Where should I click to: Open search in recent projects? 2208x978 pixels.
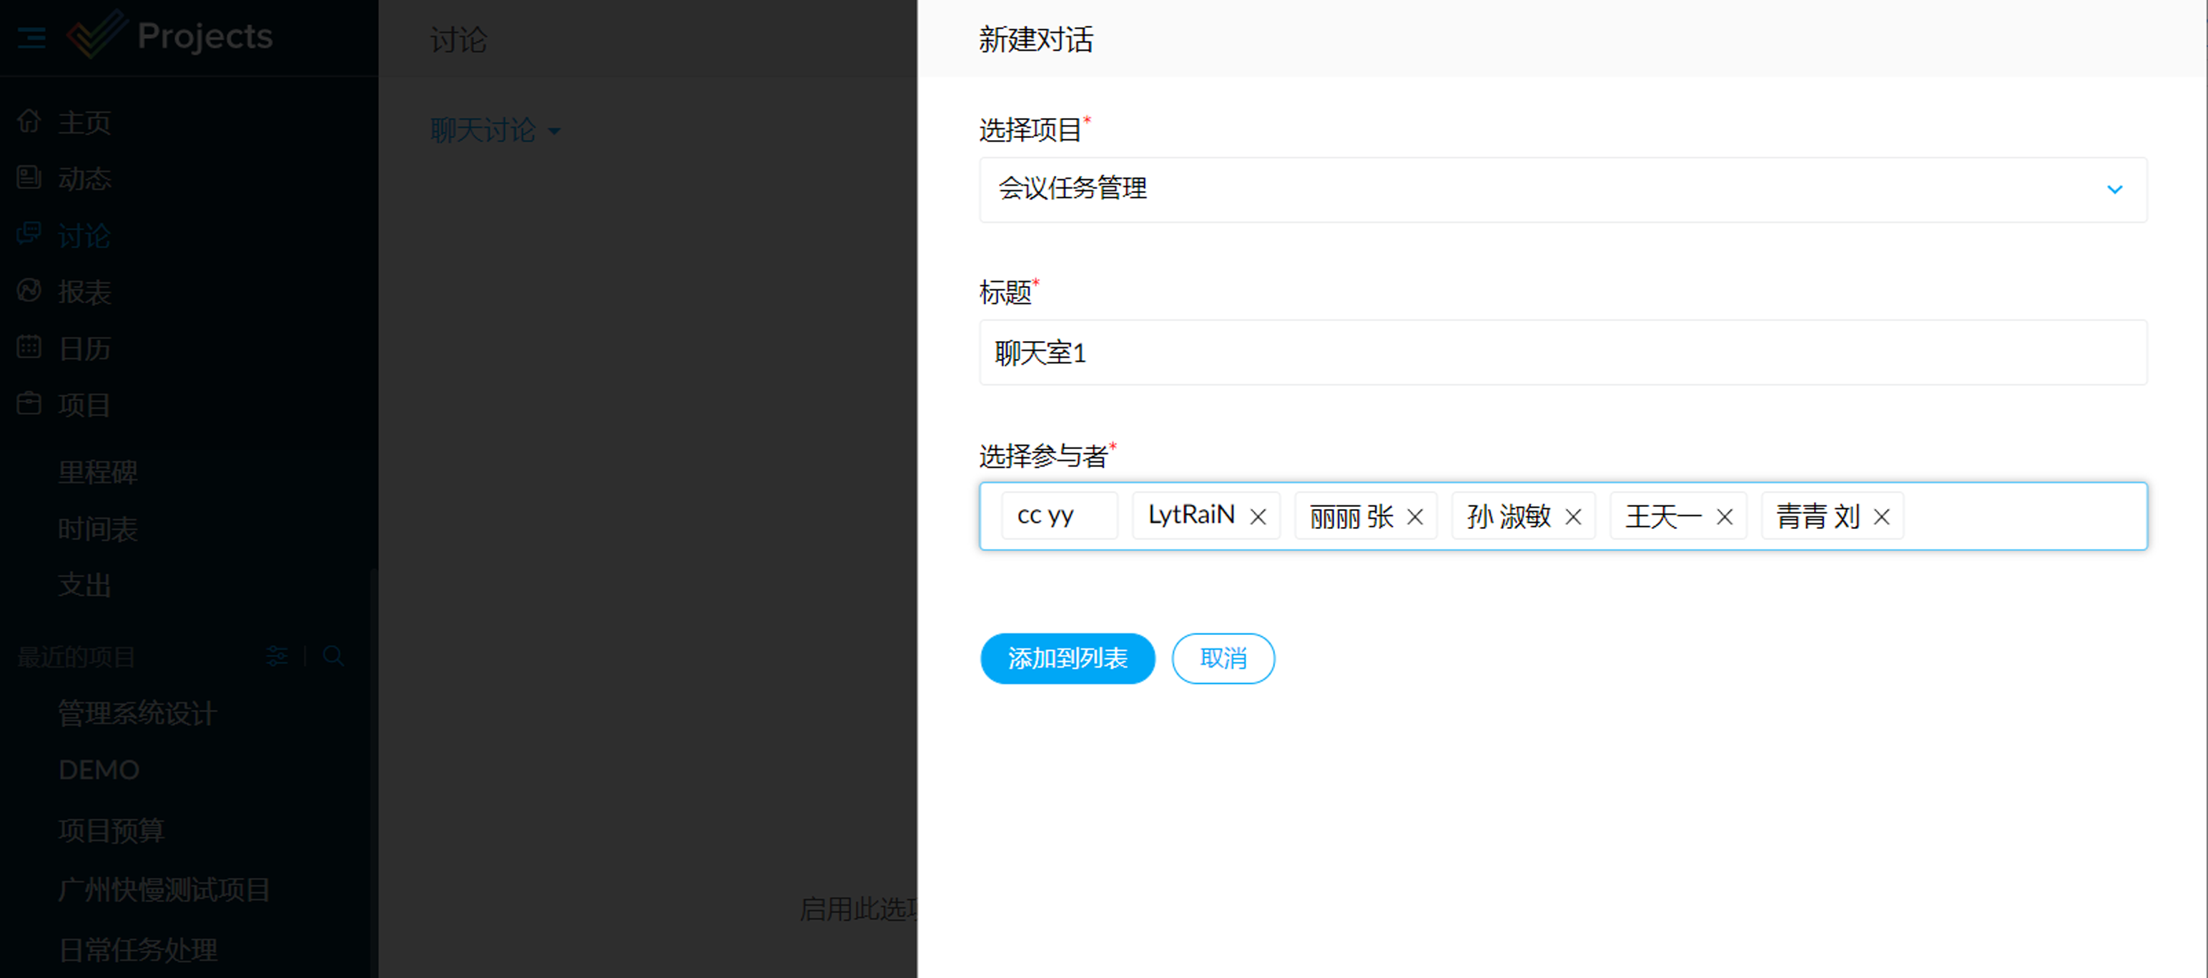[333, 656]
